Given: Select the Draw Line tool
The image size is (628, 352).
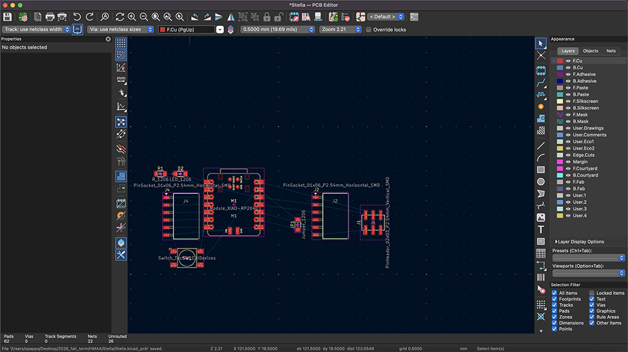Looking at the screenshot, I should click(541, 146).
